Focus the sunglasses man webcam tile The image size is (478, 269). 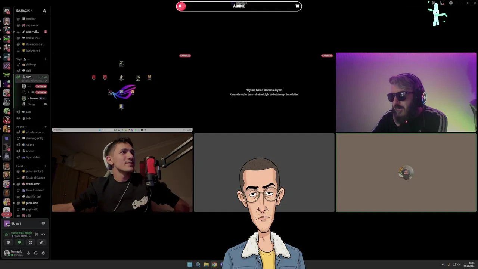coord(406,92)
